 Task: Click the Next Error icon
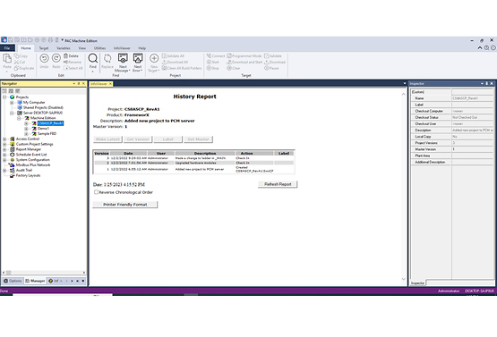pyautogui.click(x=138, y=58)
